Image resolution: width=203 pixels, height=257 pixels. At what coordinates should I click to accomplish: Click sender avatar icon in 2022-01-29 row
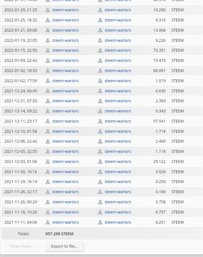click(x=48, y=10)
